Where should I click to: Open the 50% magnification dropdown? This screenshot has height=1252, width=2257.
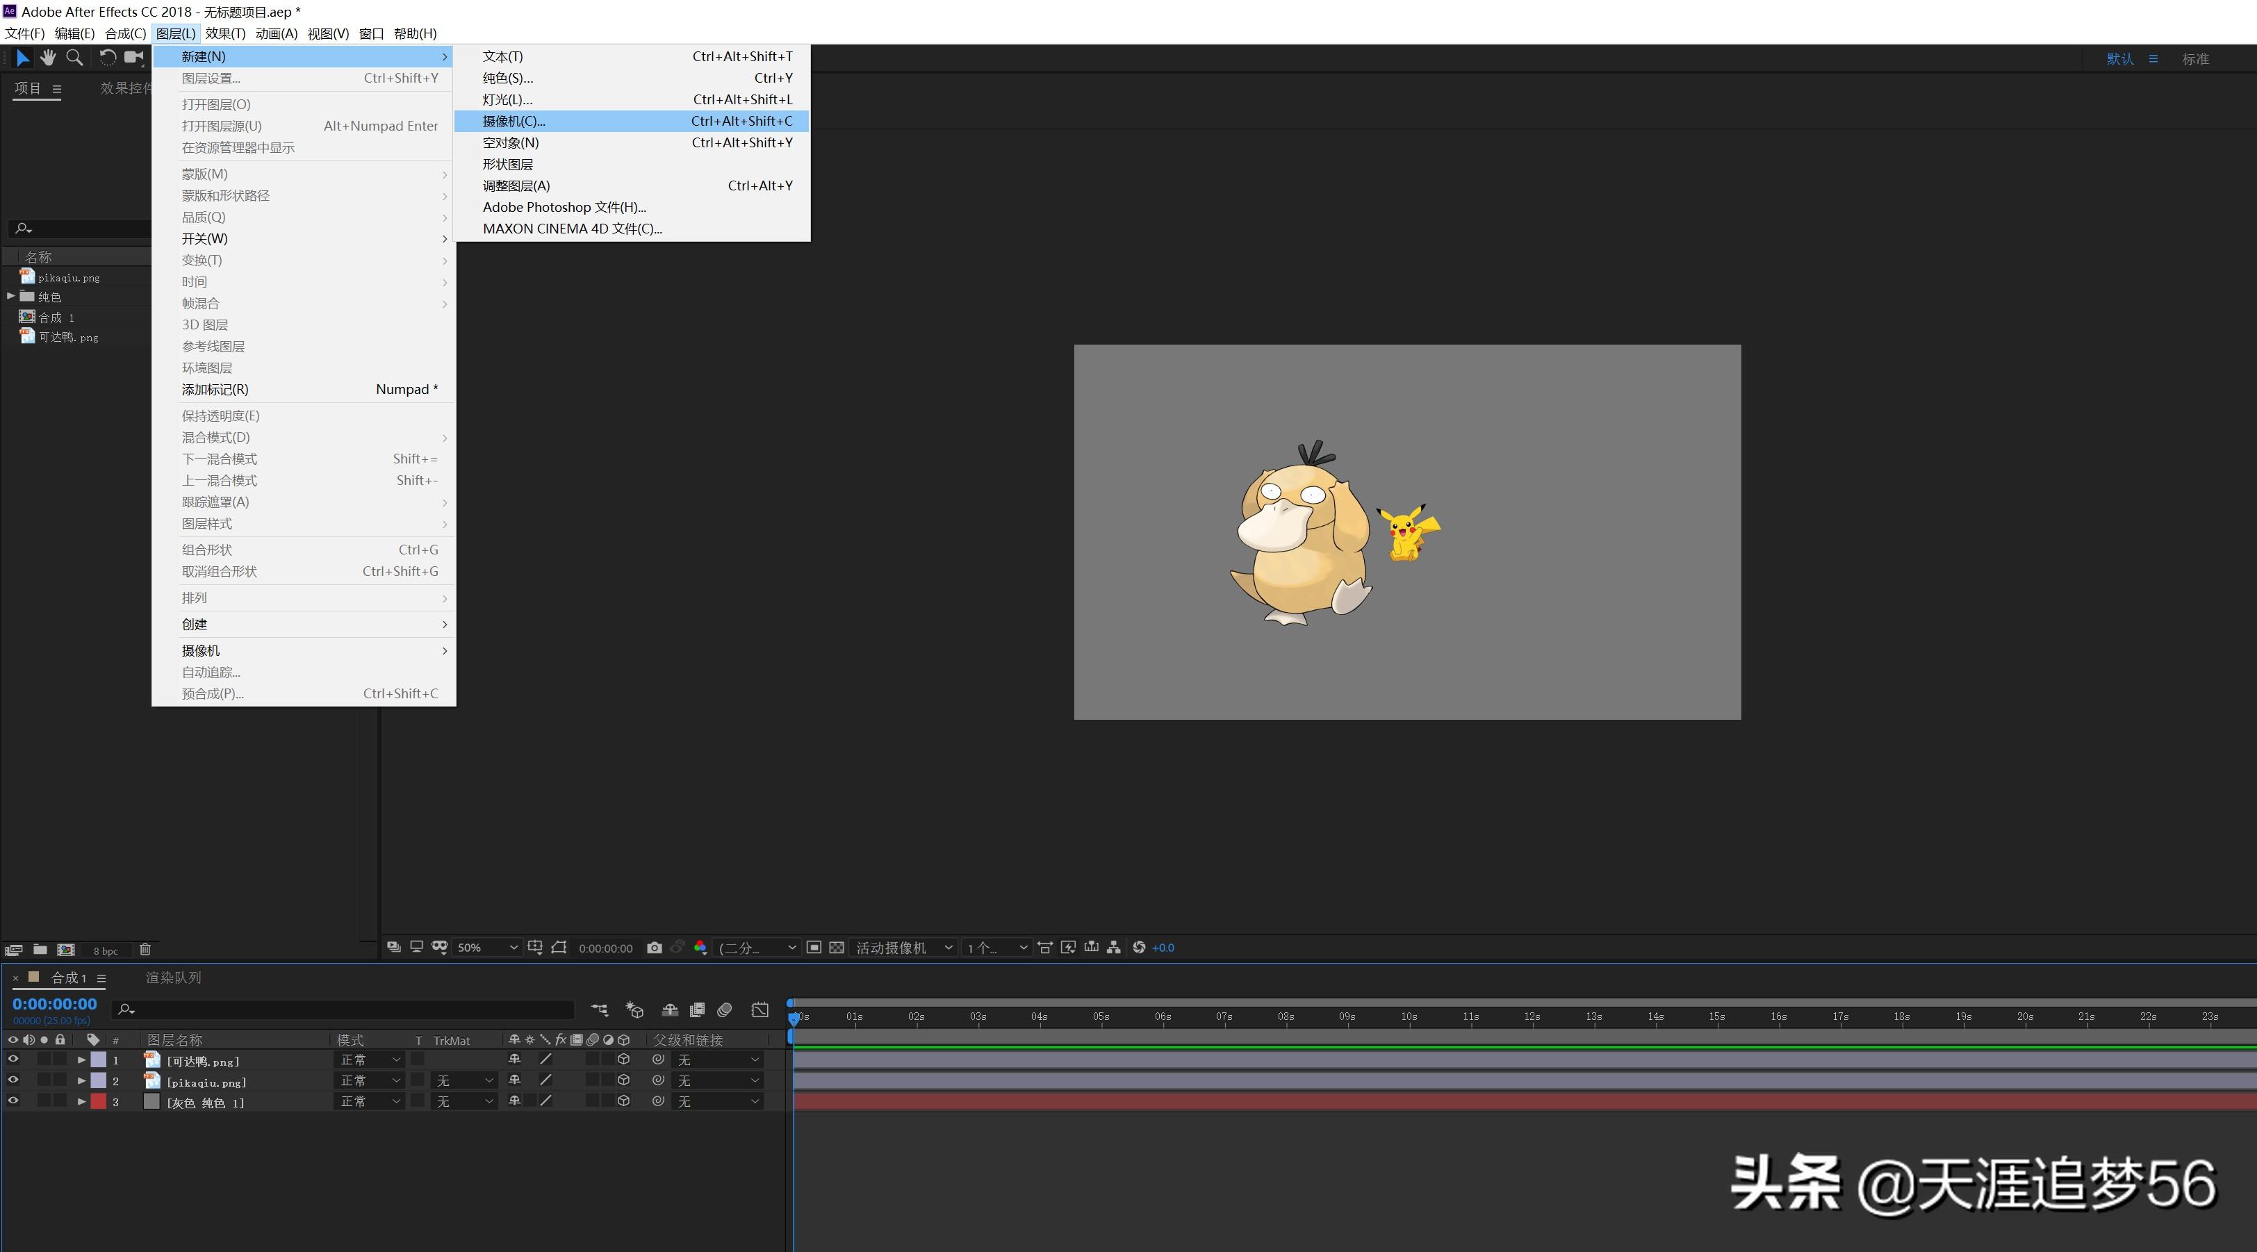pyautogui.click(x=487, y=947)
